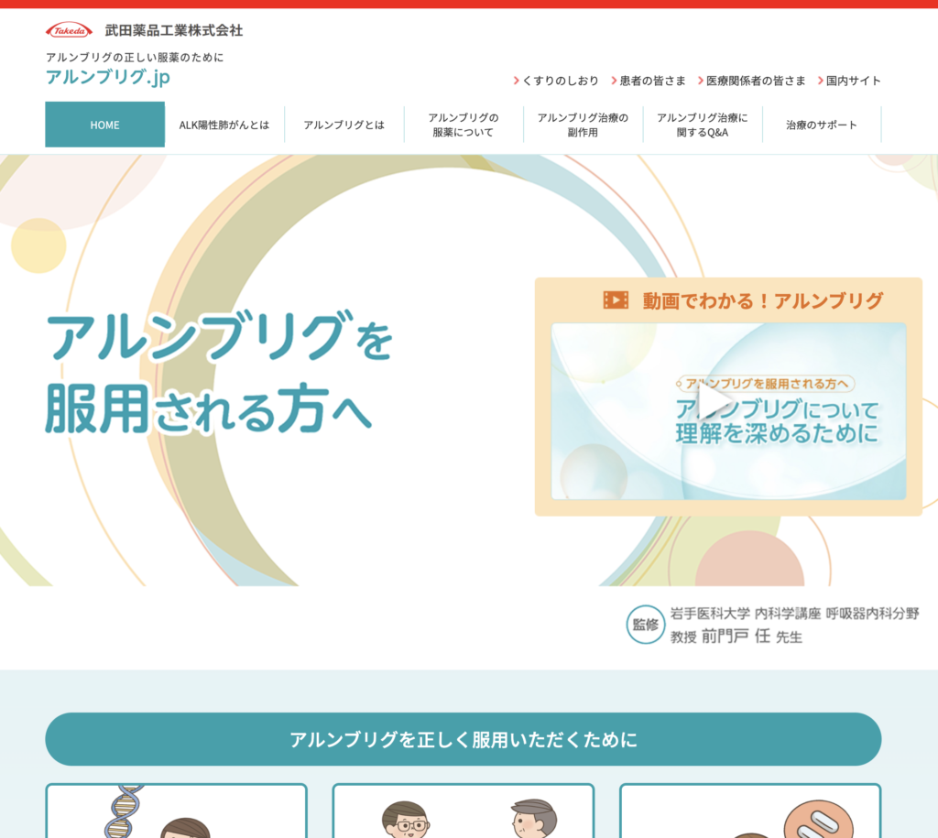Follow the 患者の皆さま link
Screen dimensions: 938x838
click(x=652, y=81)
